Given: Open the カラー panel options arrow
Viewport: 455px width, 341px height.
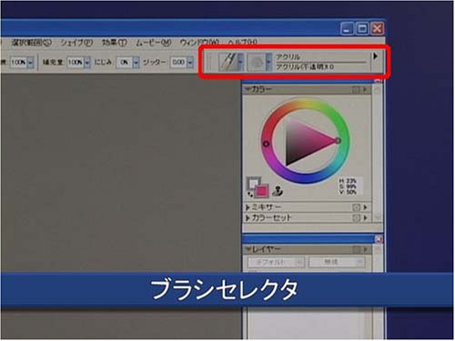Looking at the screenshot, I should point(365,90).
